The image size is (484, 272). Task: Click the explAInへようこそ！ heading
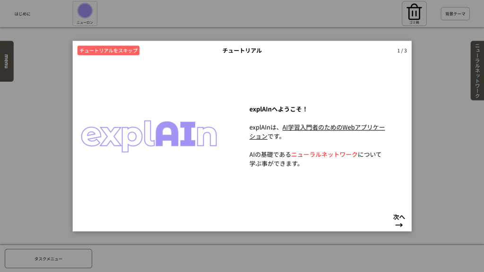[x=278, y=109]
